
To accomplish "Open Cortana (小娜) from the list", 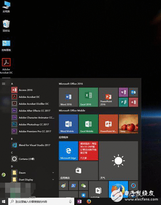I will point(33,159).
